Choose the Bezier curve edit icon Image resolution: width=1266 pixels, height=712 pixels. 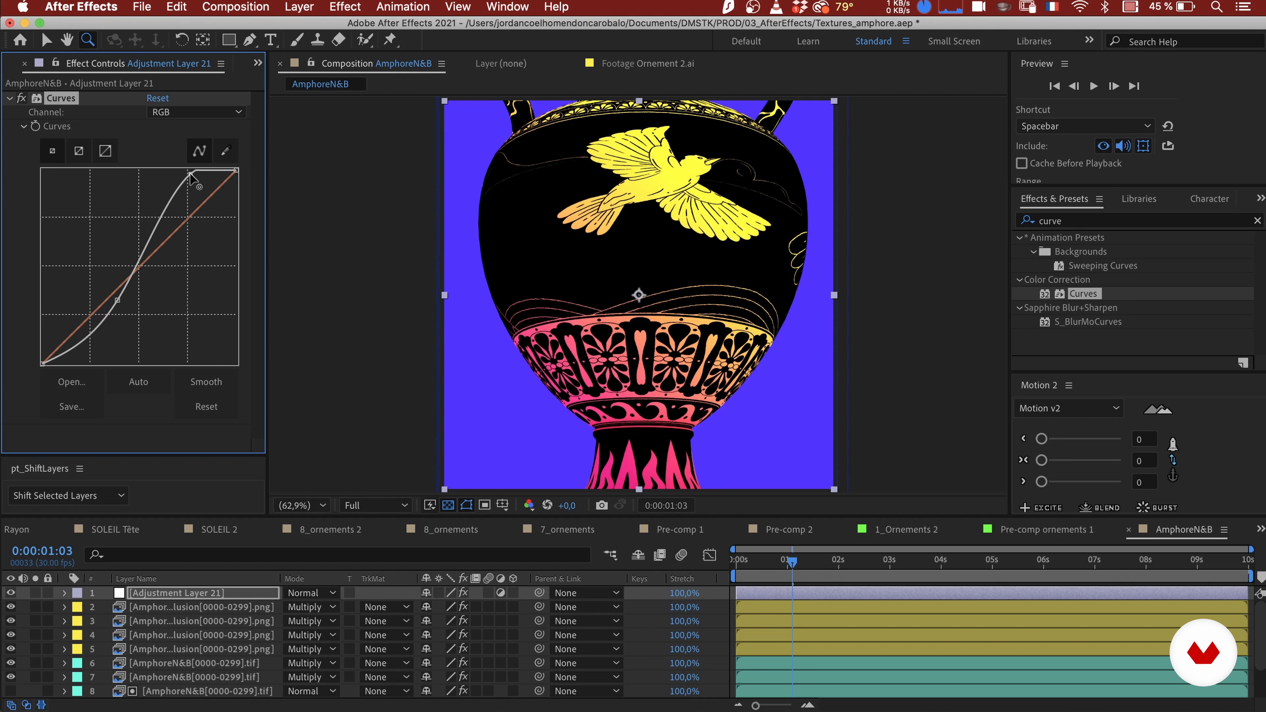click(x=199, y=151)
